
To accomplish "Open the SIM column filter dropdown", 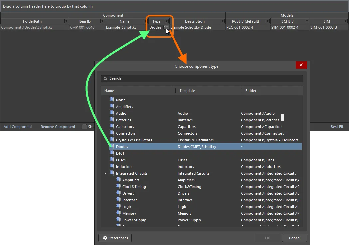I will click(345, 21).
